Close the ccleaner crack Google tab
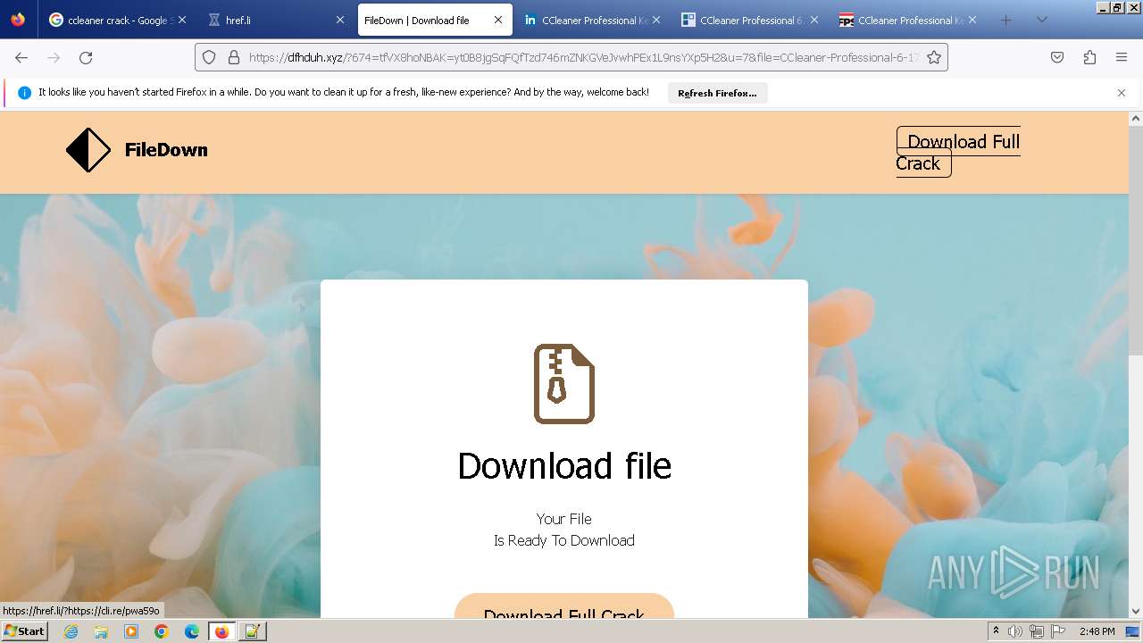The width and height of the screenshot is (1143, 643). click(181, 20)
